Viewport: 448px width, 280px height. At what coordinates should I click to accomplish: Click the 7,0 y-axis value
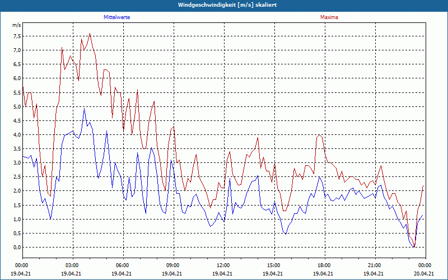click(x=17, y=50)
